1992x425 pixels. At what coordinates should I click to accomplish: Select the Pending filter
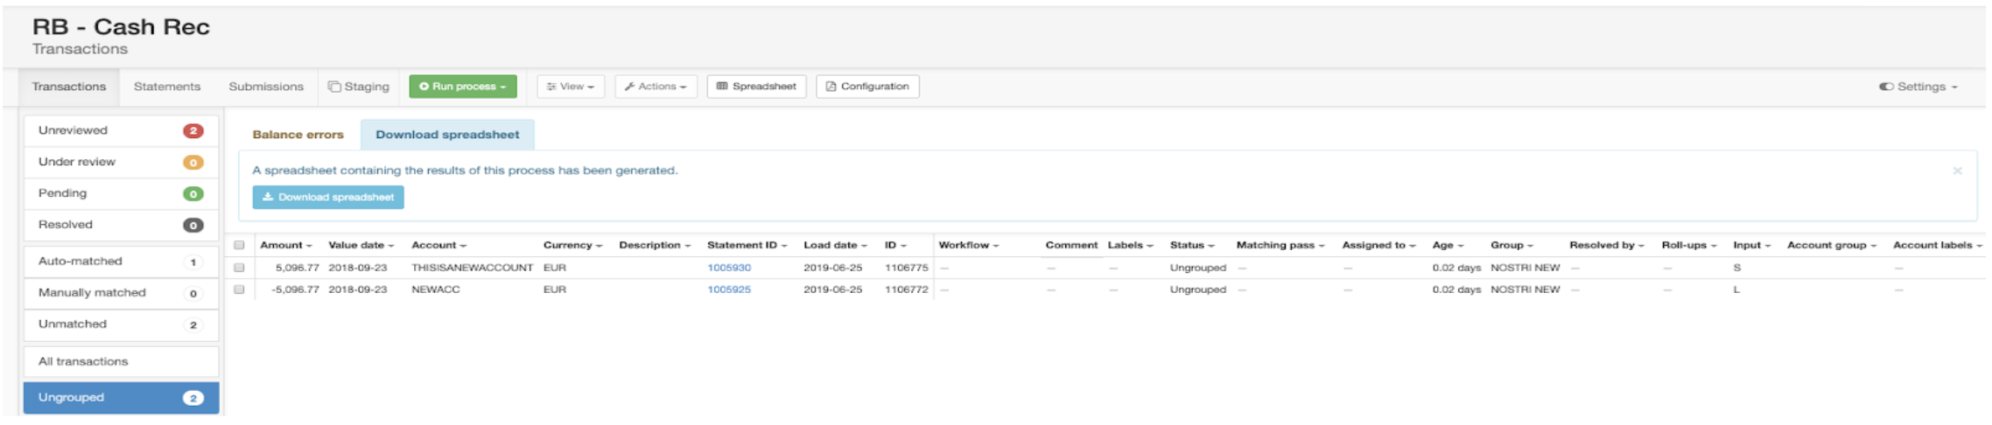coord(121,193)
